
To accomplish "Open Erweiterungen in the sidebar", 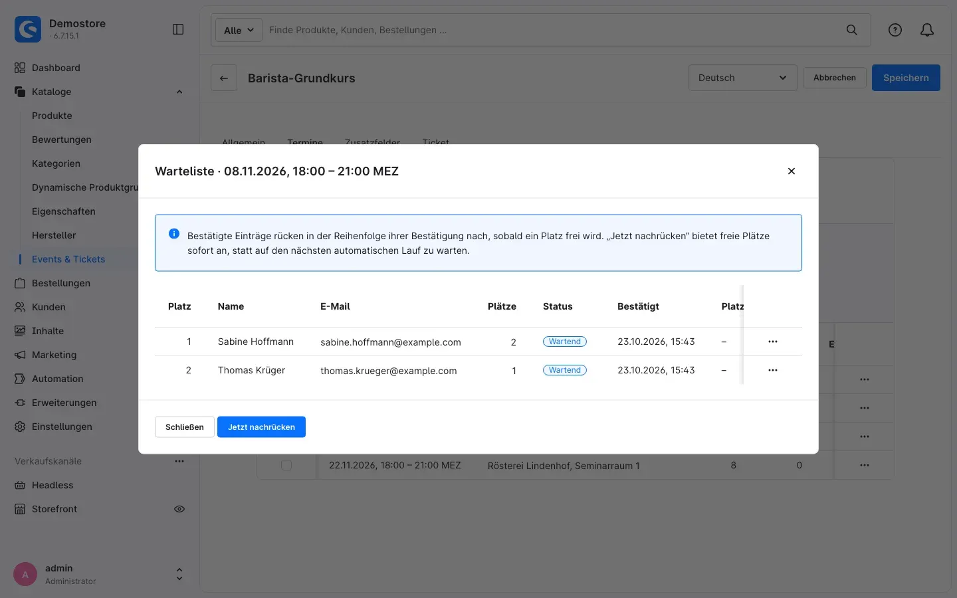I will click(64, 403).
